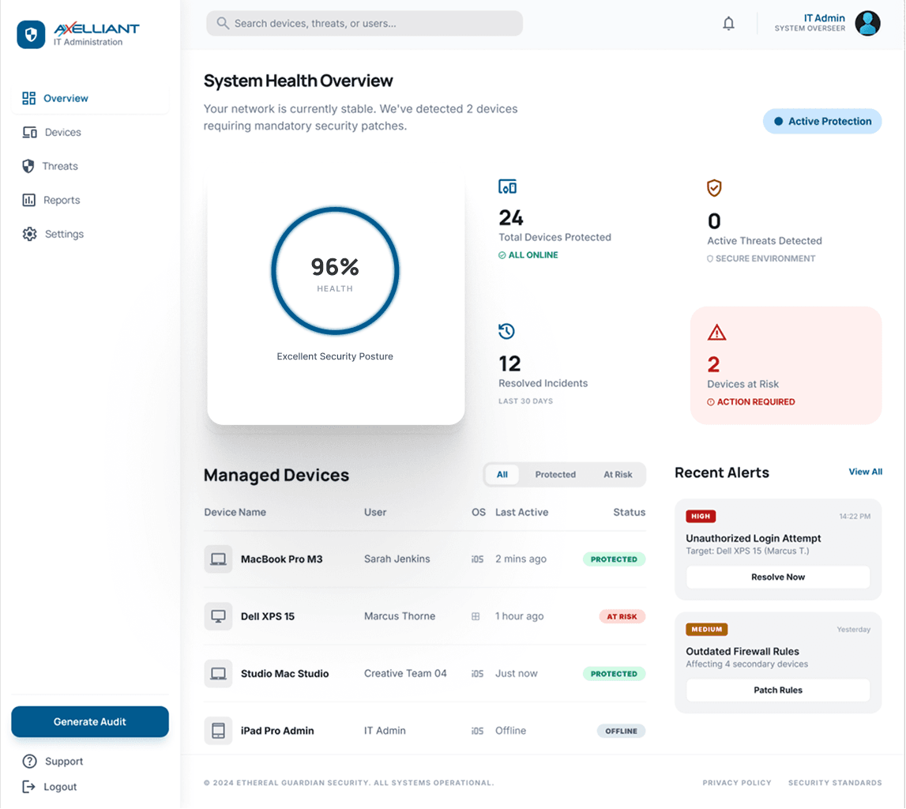Click the Logout arrow icon
Image resolution: width=906 pixels, height=809 pixels.
29,787
